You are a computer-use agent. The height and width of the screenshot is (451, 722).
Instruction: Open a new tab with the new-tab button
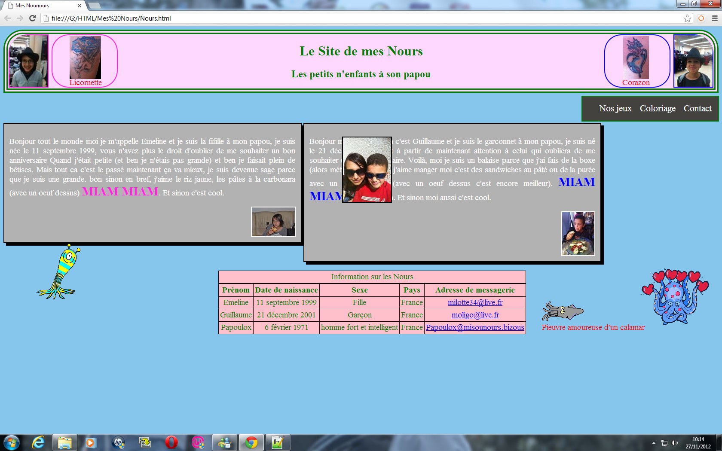(x=94, y=6)
